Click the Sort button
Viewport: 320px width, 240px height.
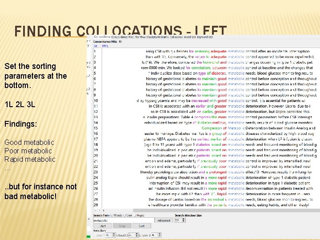click(x=142, y=226)
